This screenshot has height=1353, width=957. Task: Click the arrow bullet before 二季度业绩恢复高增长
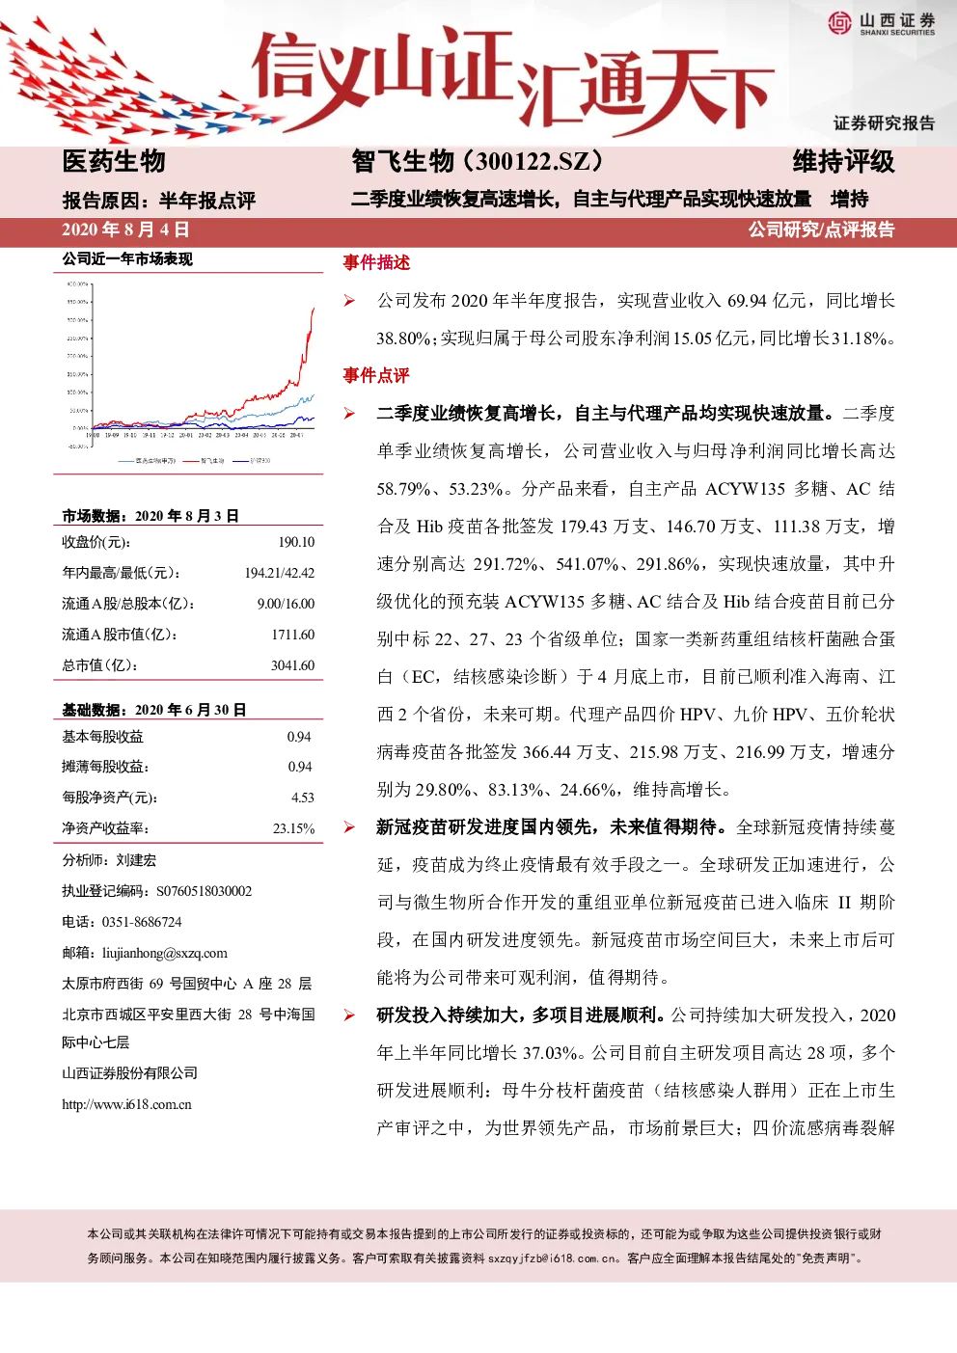click(x=349, y=414)
